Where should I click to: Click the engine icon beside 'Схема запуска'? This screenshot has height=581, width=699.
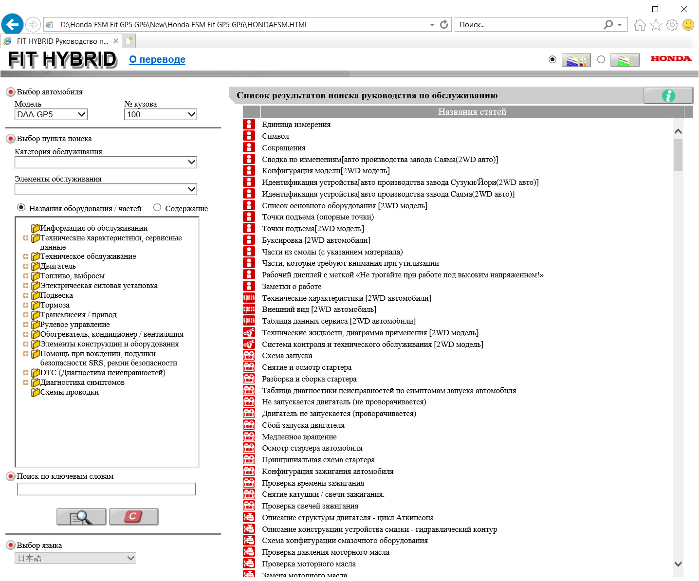[249, 355]
